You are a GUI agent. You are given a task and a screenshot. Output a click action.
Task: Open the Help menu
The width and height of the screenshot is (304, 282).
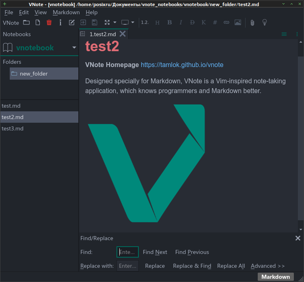coord(91,13)
